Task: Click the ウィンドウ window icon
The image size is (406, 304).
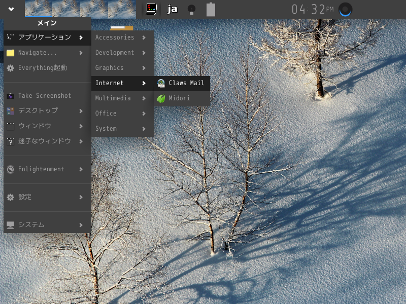Action: coord(10,126)
